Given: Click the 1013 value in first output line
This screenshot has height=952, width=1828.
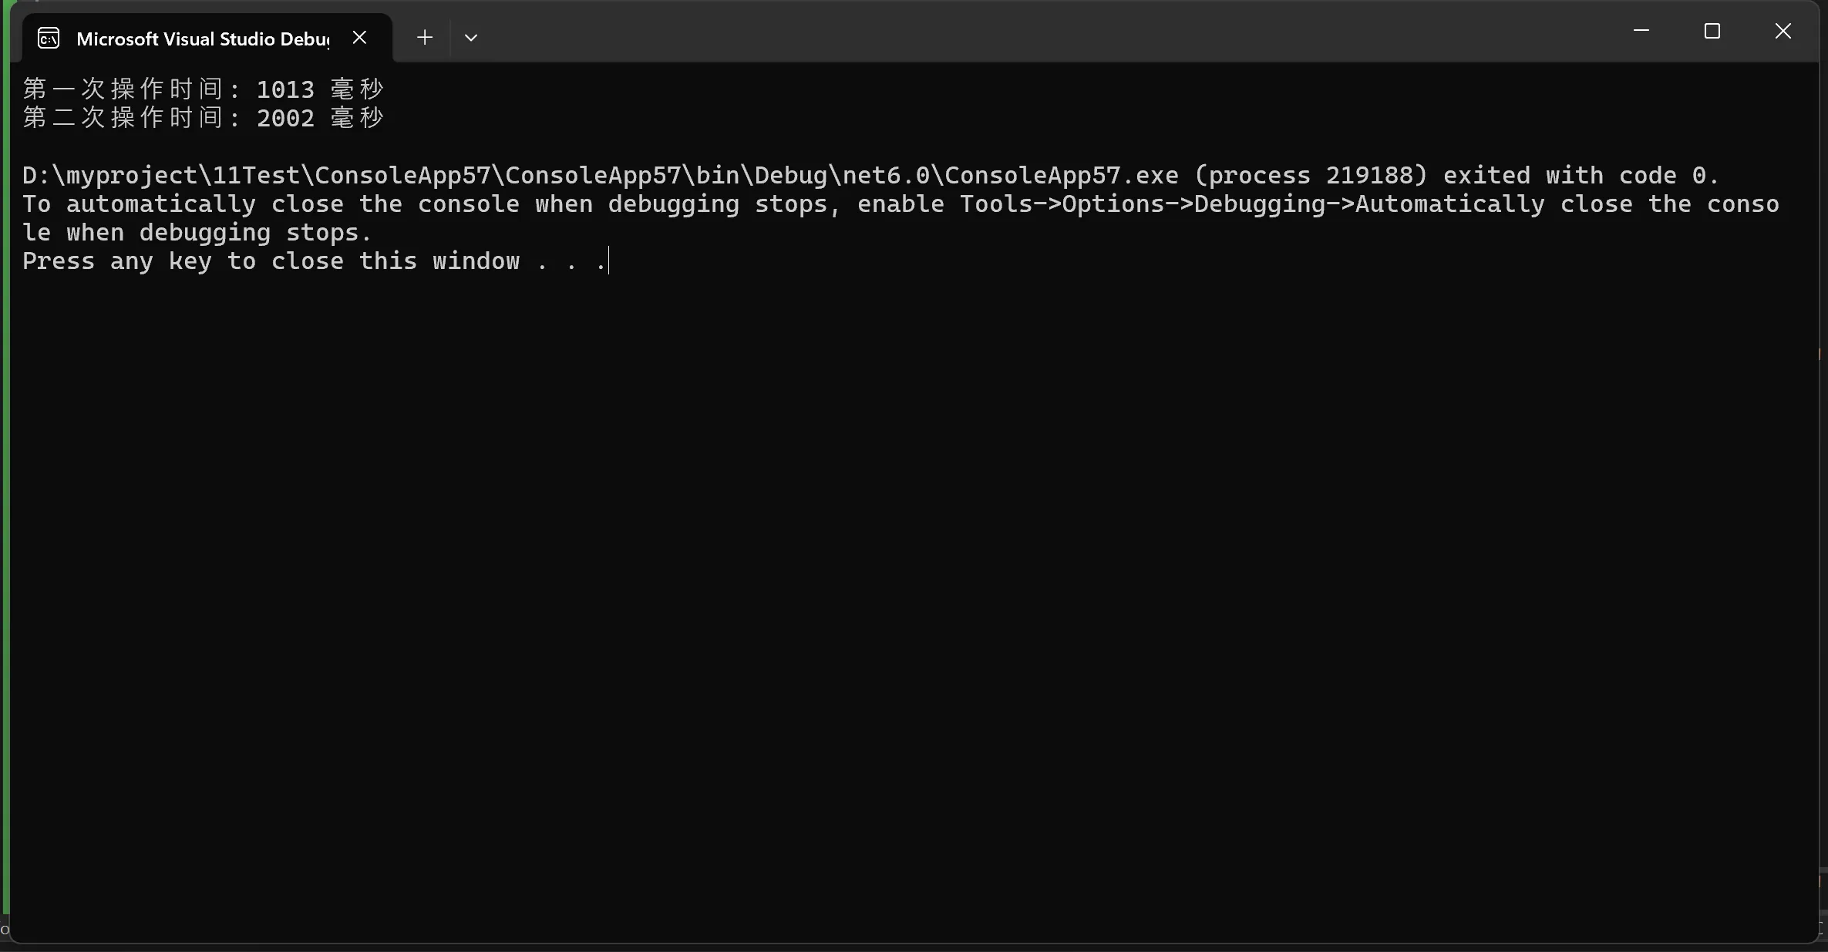Looking at the screenshot, I should (x=285, y=89).
